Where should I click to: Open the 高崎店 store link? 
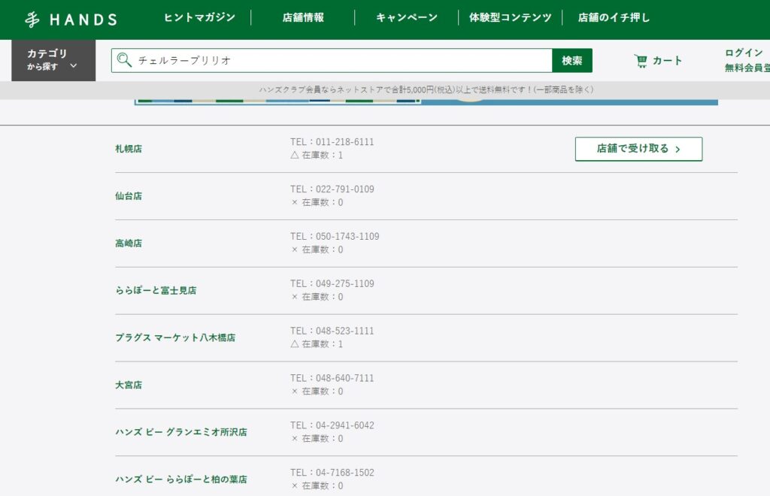click(129, 243)
